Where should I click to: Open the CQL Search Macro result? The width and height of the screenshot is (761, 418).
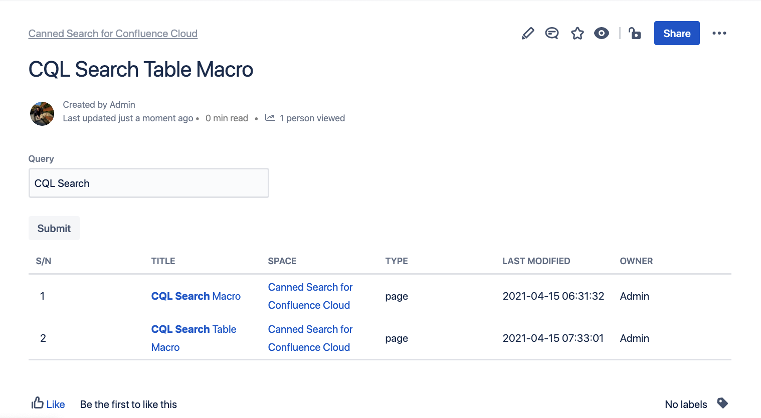coord(196,296)
